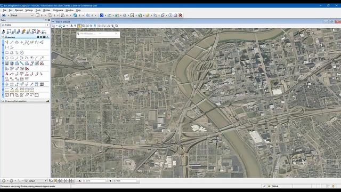341x192 pixels.
Task: Select the Place Block rectangle tool
Action: [7, 53]
